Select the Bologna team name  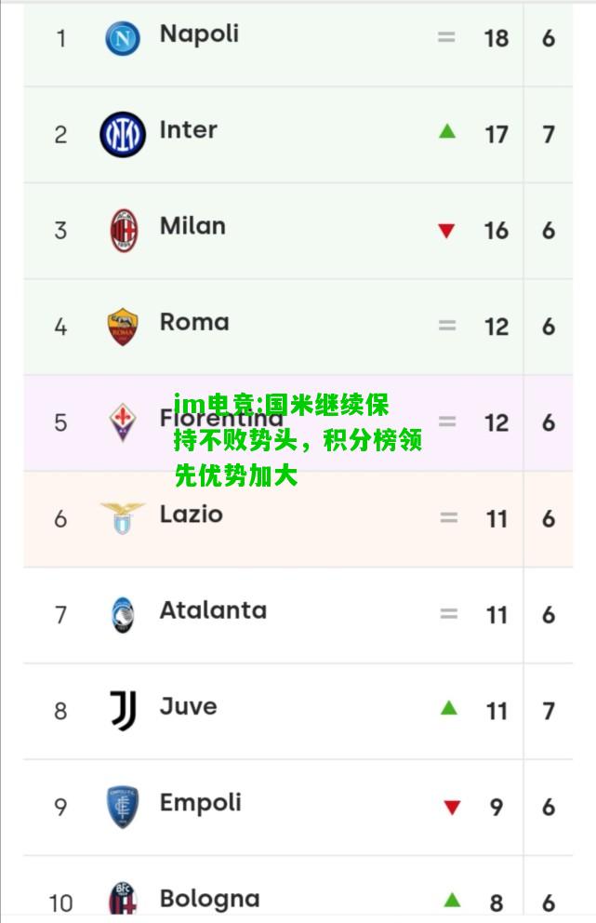209,900
